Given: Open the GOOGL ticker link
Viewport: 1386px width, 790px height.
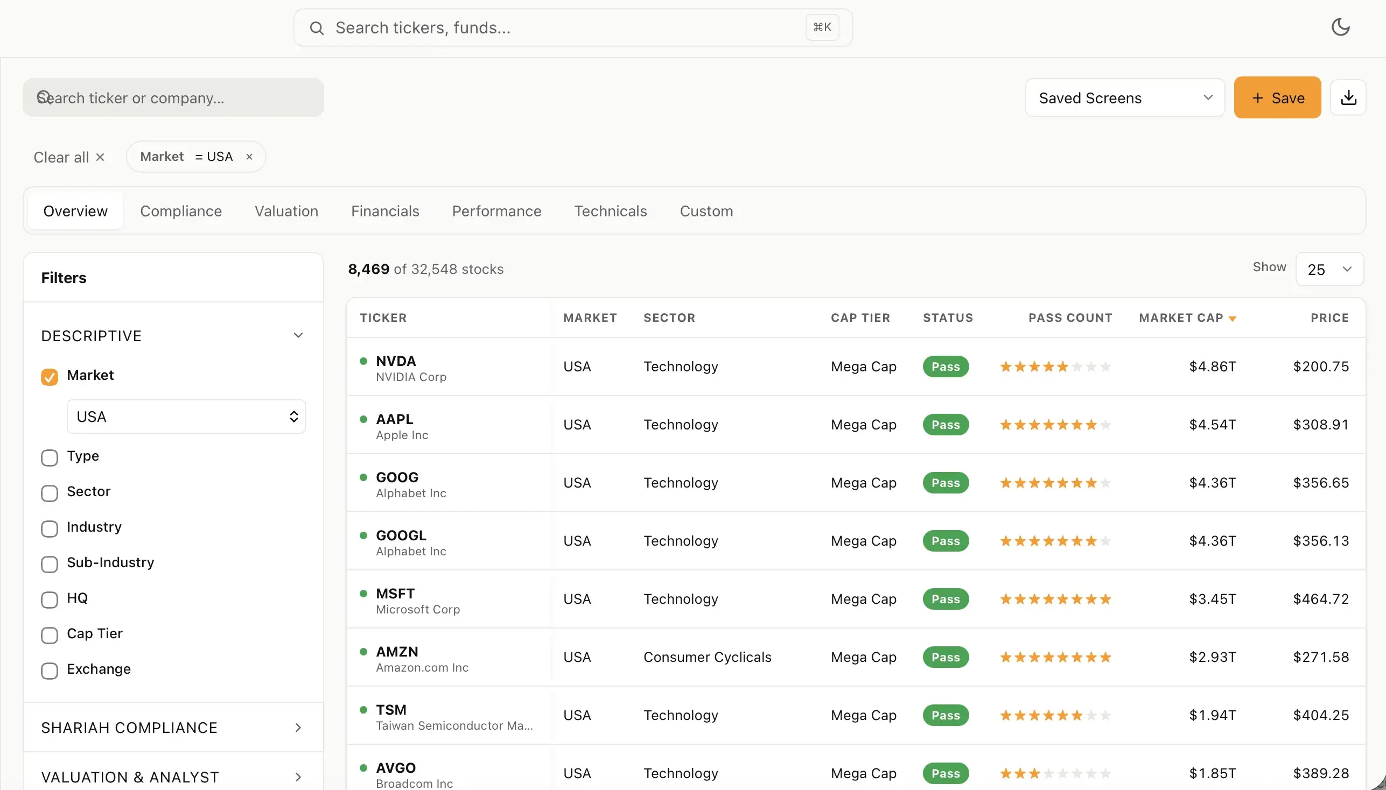Looking at the screenshot, I should click(401, 535).
